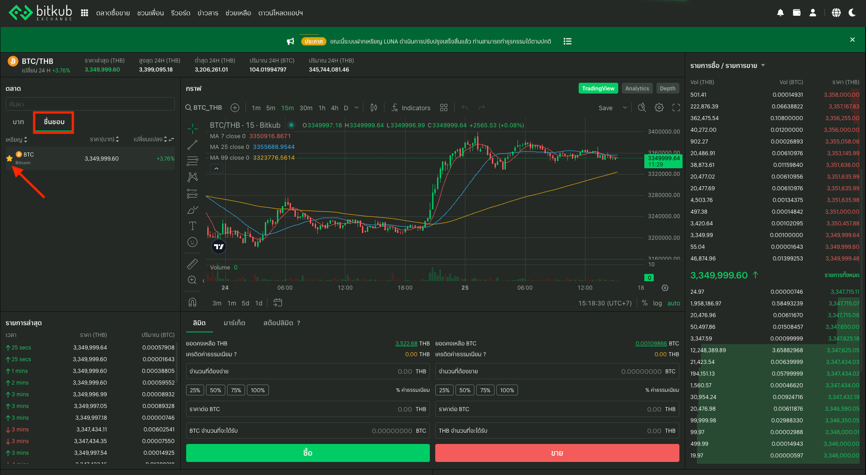Select 1m chart interval
Screen dimensions: 866x475
256,108
